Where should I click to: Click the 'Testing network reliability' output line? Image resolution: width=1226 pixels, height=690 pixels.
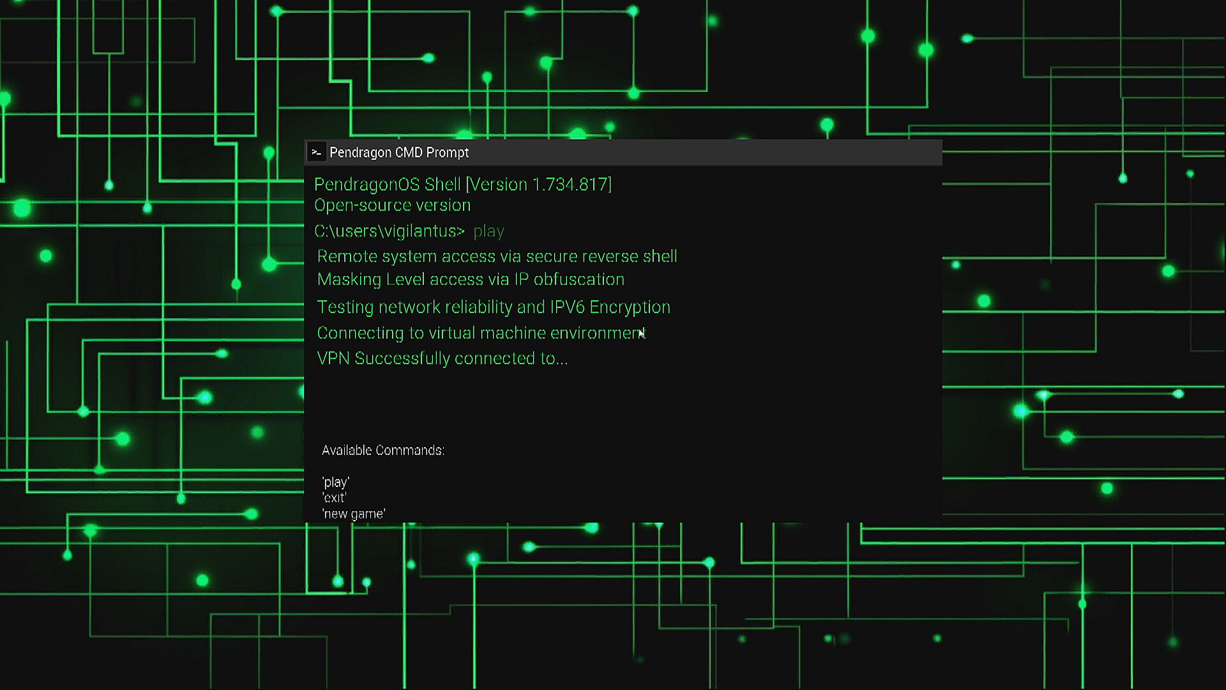click(x=493, y=307)
